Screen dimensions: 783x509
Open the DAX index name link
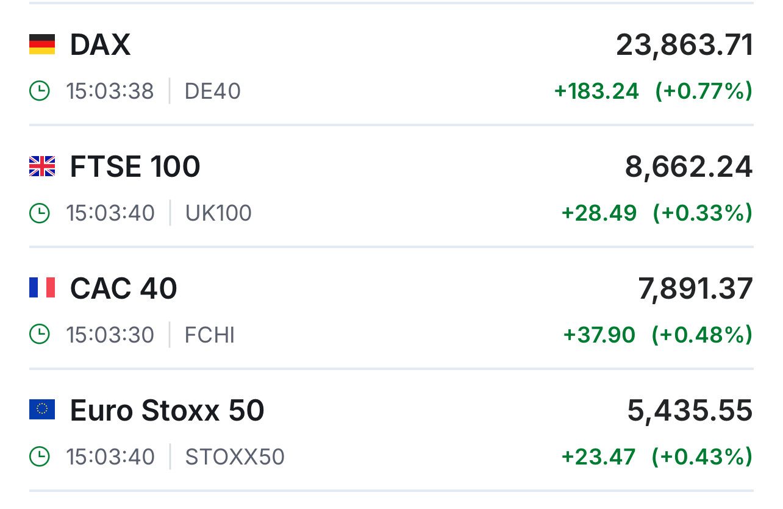pyautogui.click(x=100, y=44)
